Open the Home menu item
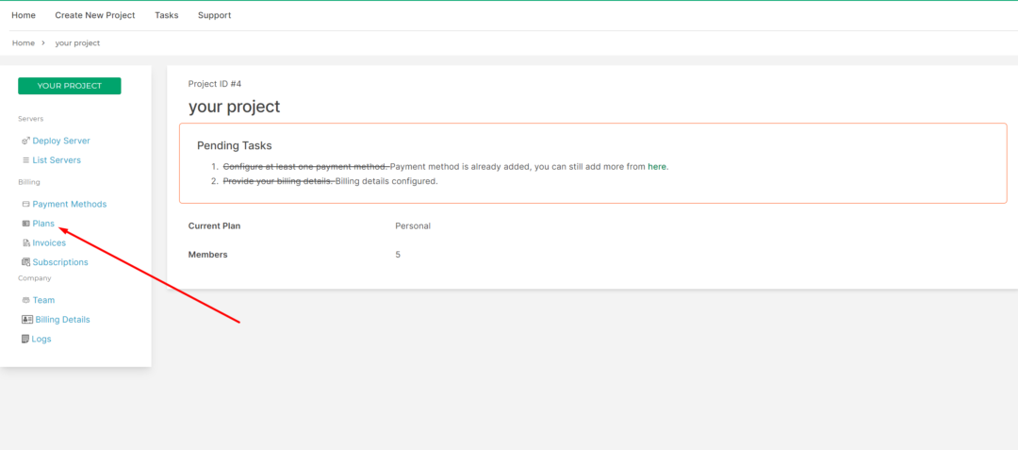 [x=24, y=15]
